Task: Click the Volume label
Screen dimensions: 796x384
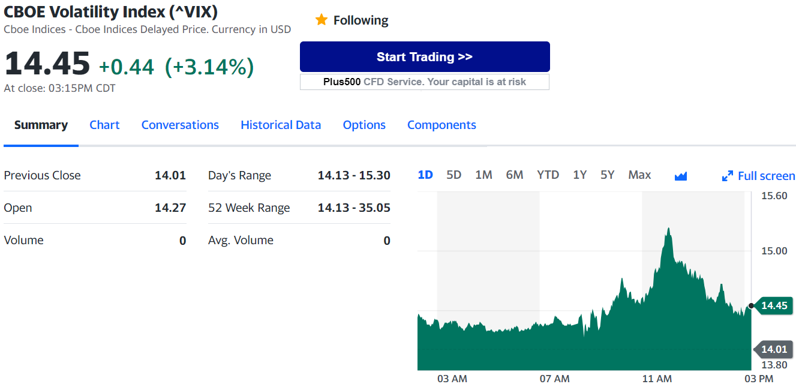Action: [x=23, y=240]
